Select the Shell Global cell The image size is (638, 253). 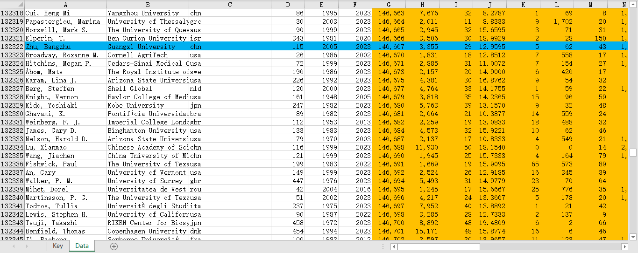147,89
